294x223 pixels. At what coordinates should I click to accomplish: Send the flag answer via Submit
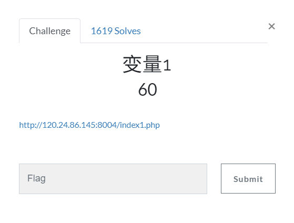click(248, 178)
